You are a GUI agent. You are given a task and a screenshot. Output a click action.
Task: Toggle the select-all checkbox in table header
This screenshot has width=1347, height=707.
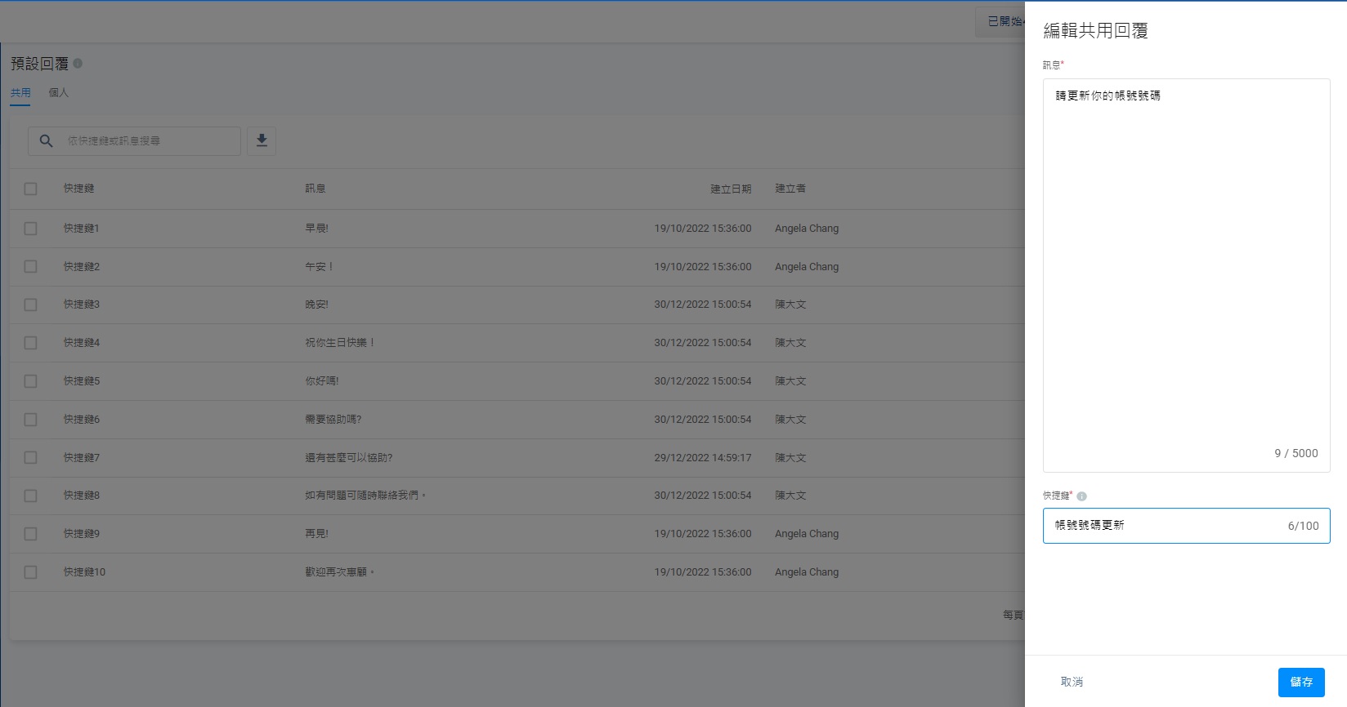click(x=31, y=189)
